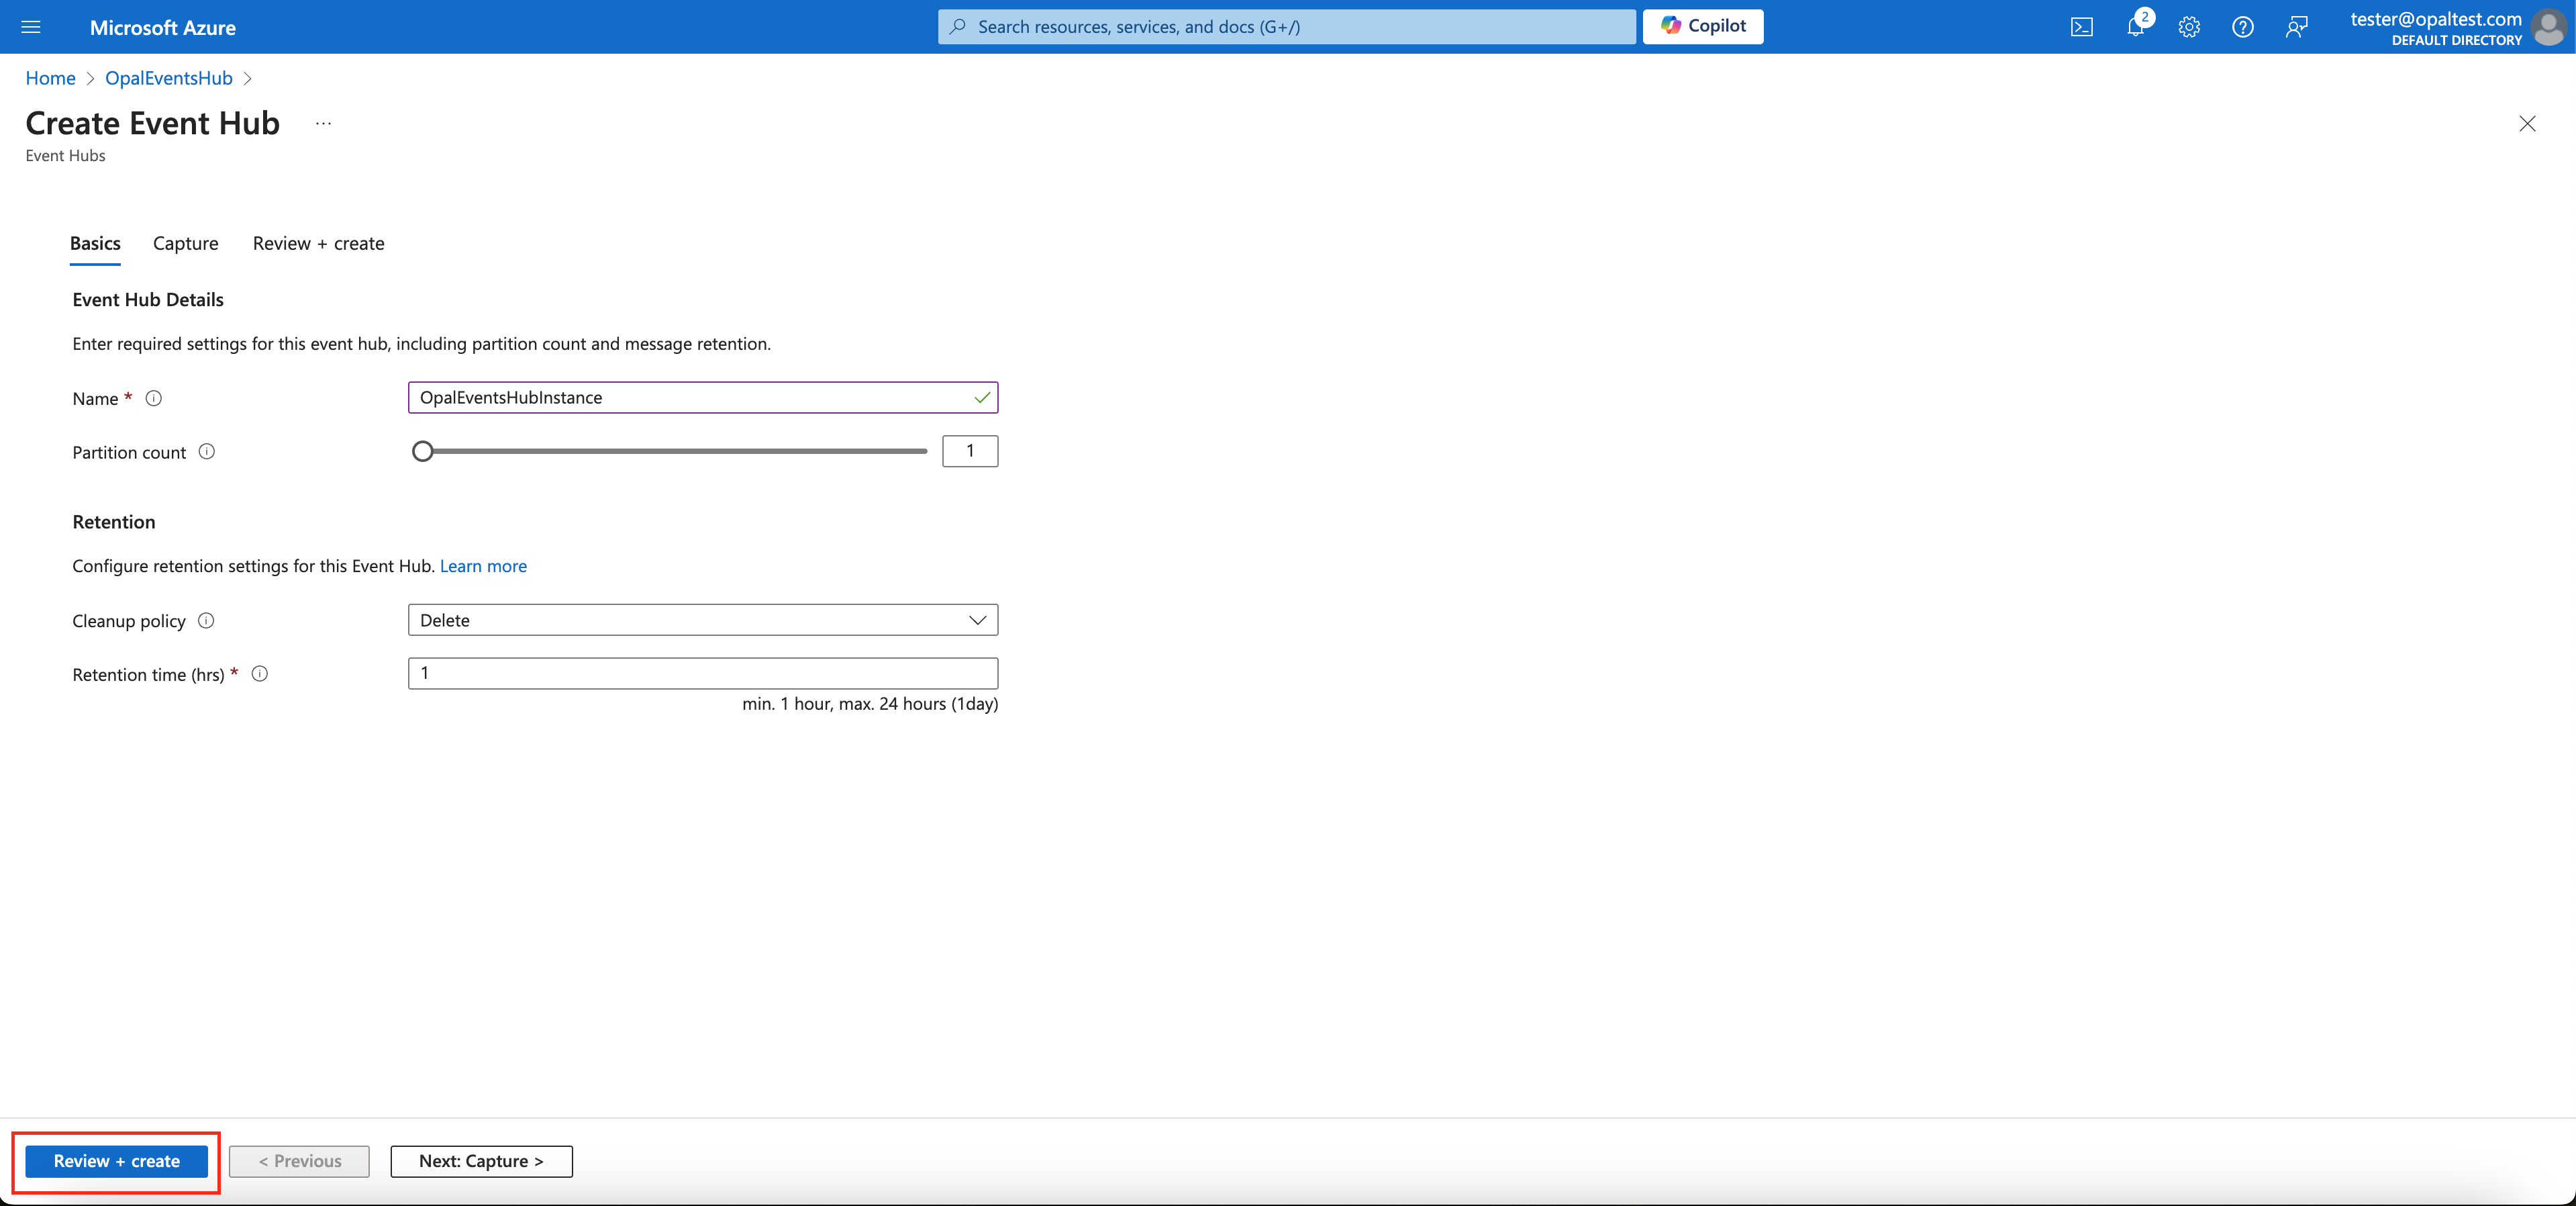The width and height of the screenshot is (2576, 1206).
Task: Open portal settings gear
Action: coord(2189,27)
